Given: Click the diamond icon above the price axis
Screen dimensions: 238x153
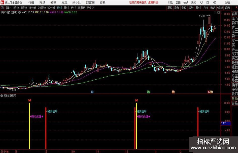Looking at the screenshot, I should tap(215, 13).
